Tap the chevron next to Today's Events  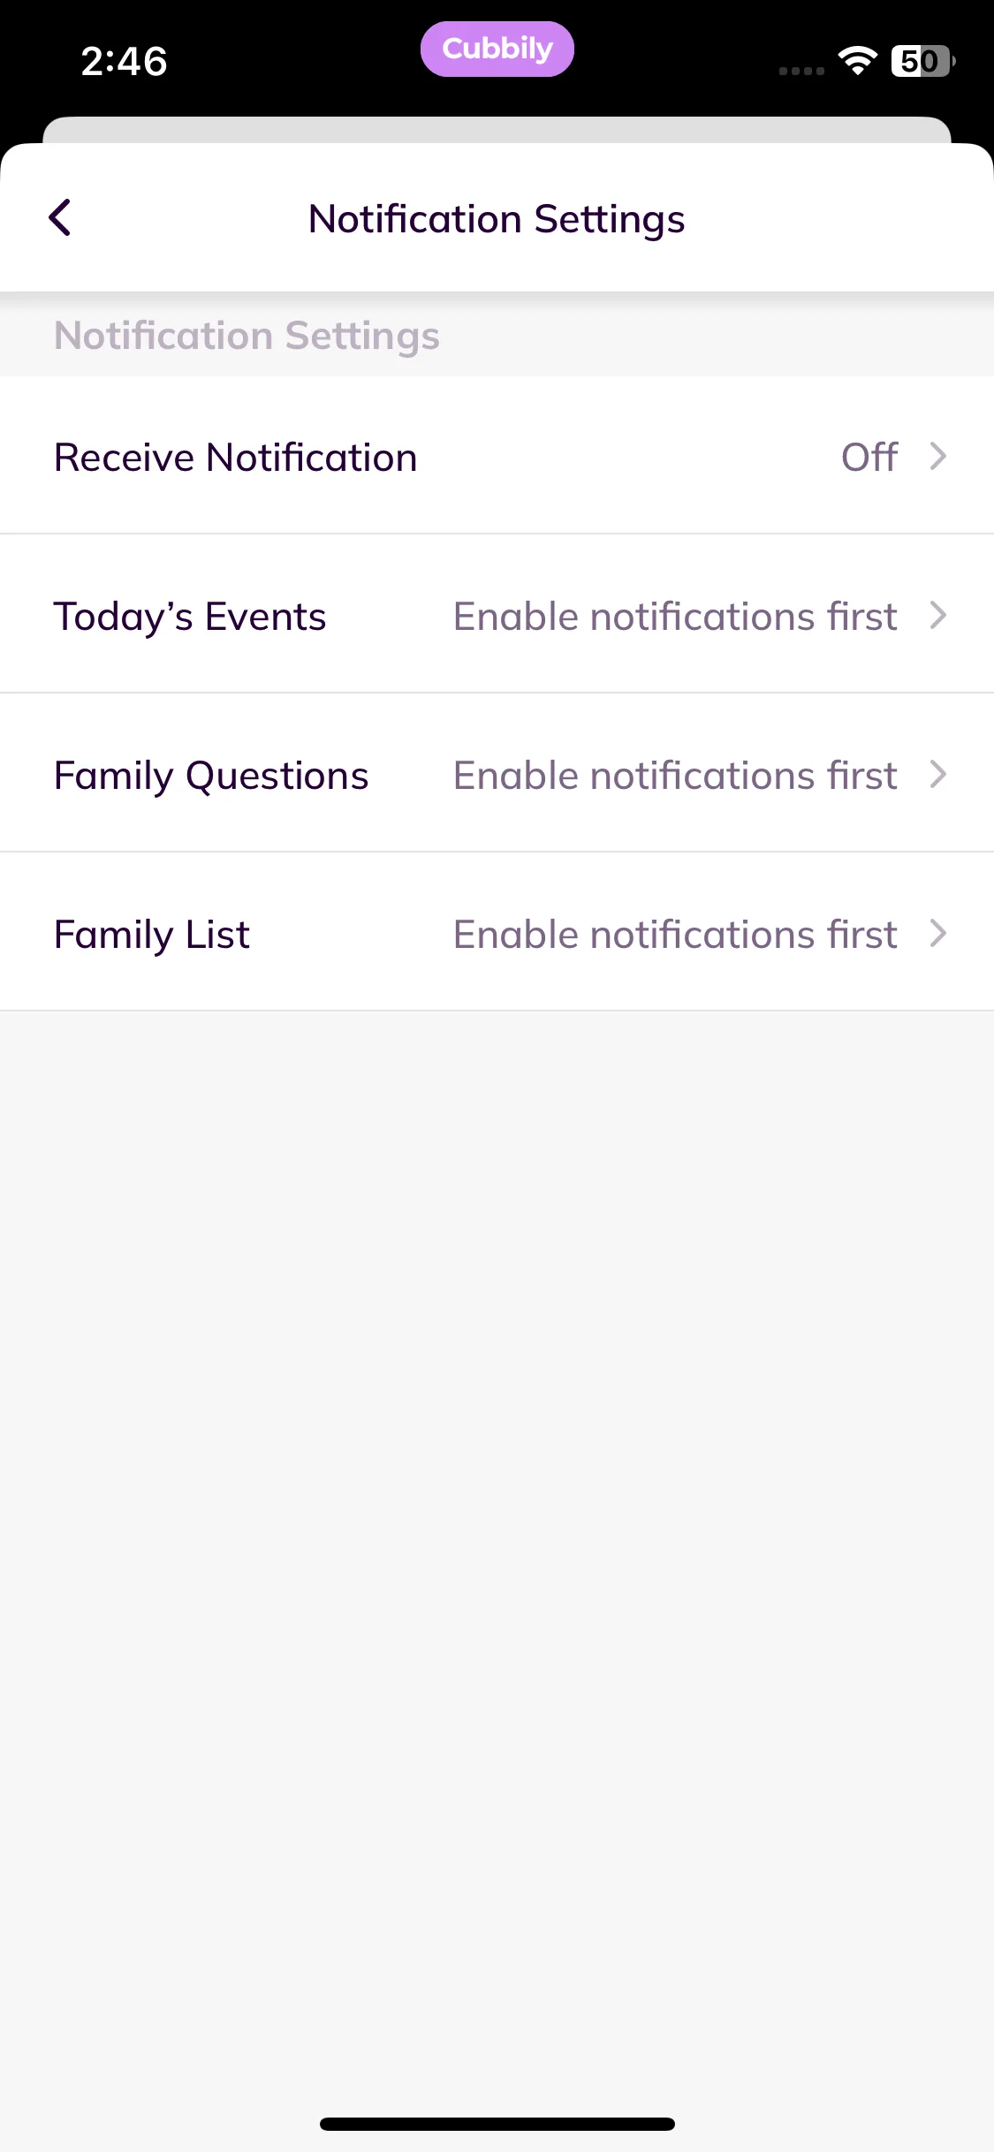coord(938,616)
